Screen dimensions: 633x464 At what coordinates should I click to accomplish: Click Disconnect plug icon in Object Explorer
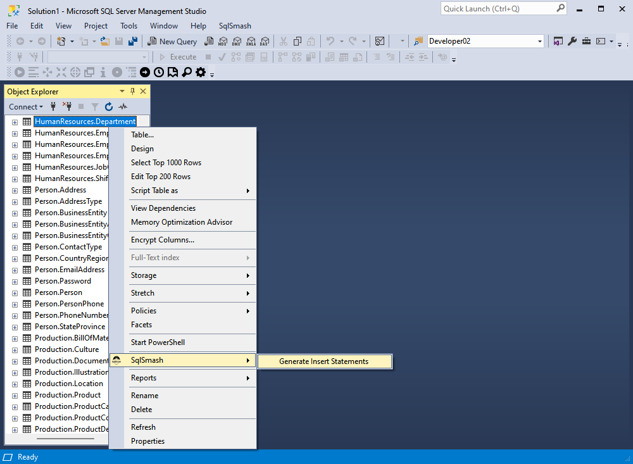[67, 106]
